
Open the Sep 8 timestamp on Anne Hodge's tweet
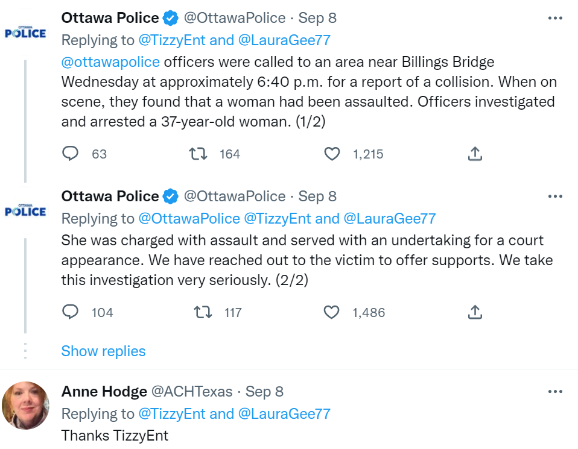[x=264, y=392]
